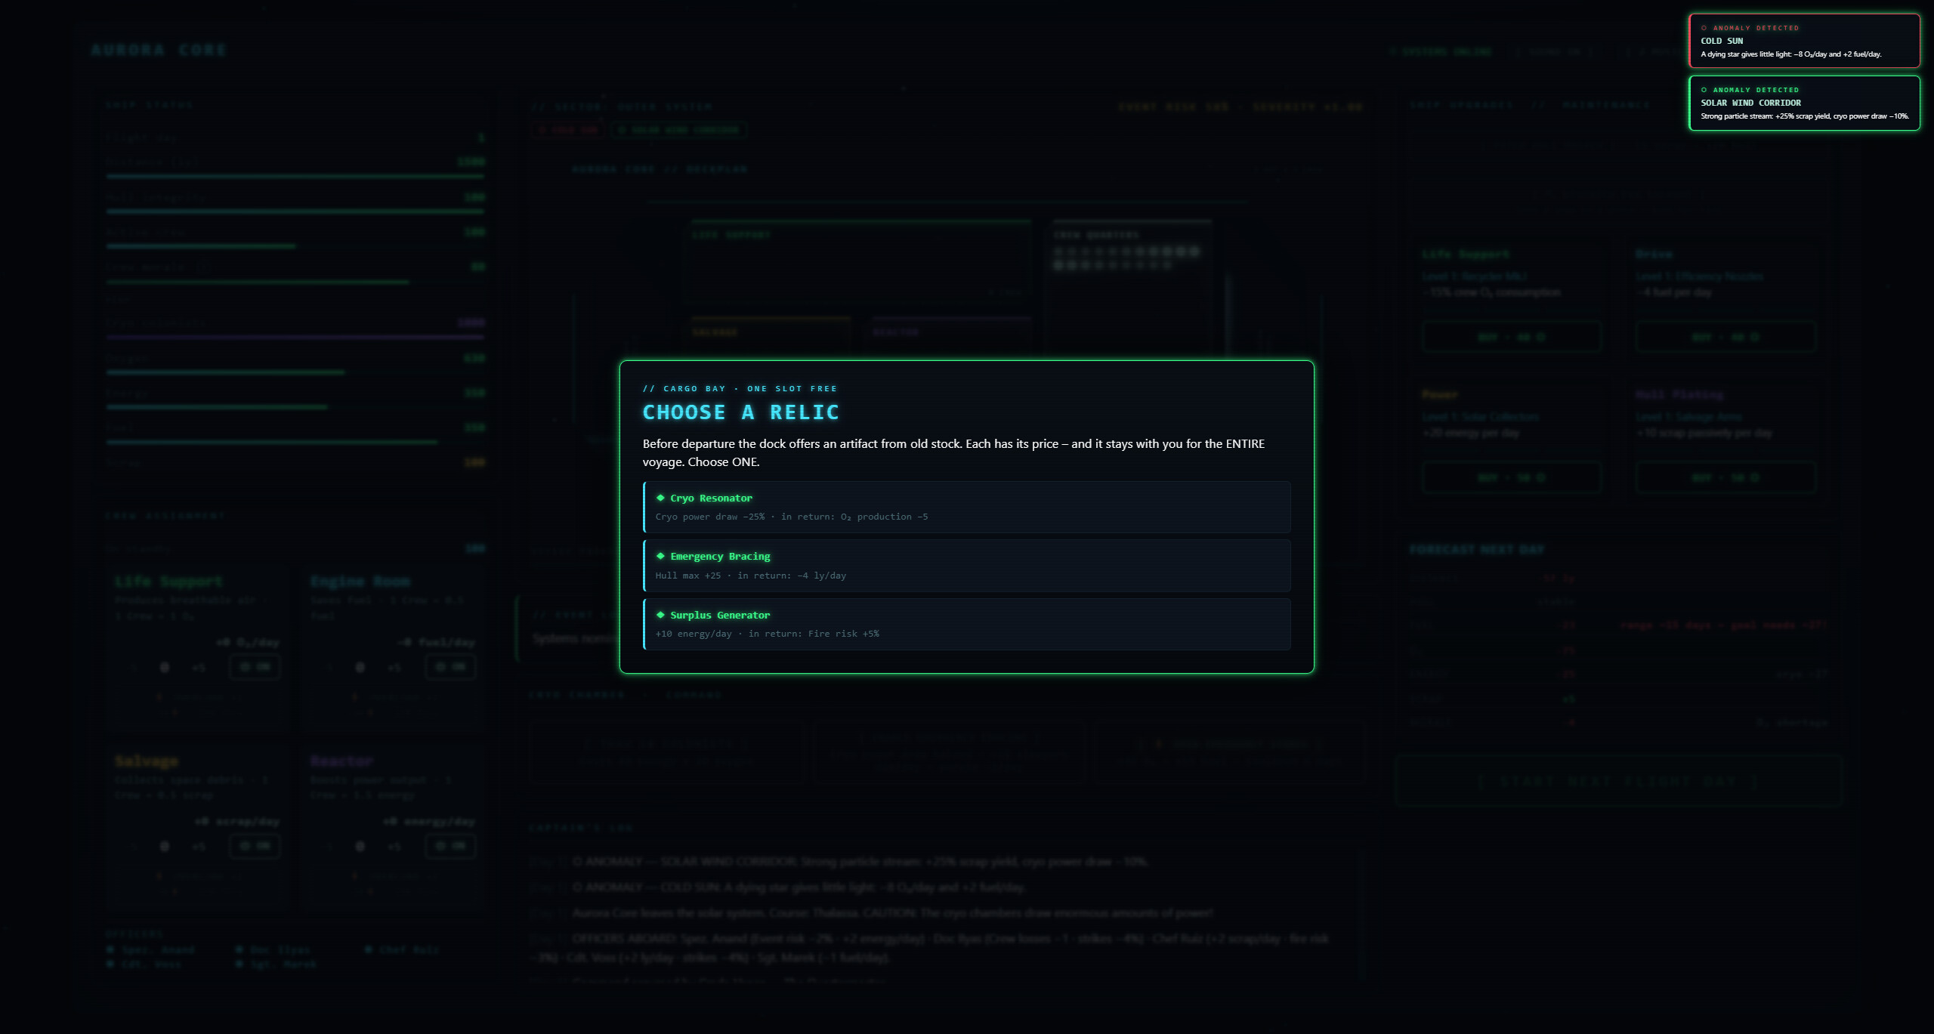
Task: Click the circle icon in the COLD SUN alert
Action: [1704, 28]
